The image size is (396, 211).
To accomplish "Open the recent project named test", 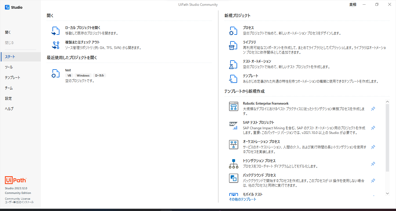I will tap(68, 70).
